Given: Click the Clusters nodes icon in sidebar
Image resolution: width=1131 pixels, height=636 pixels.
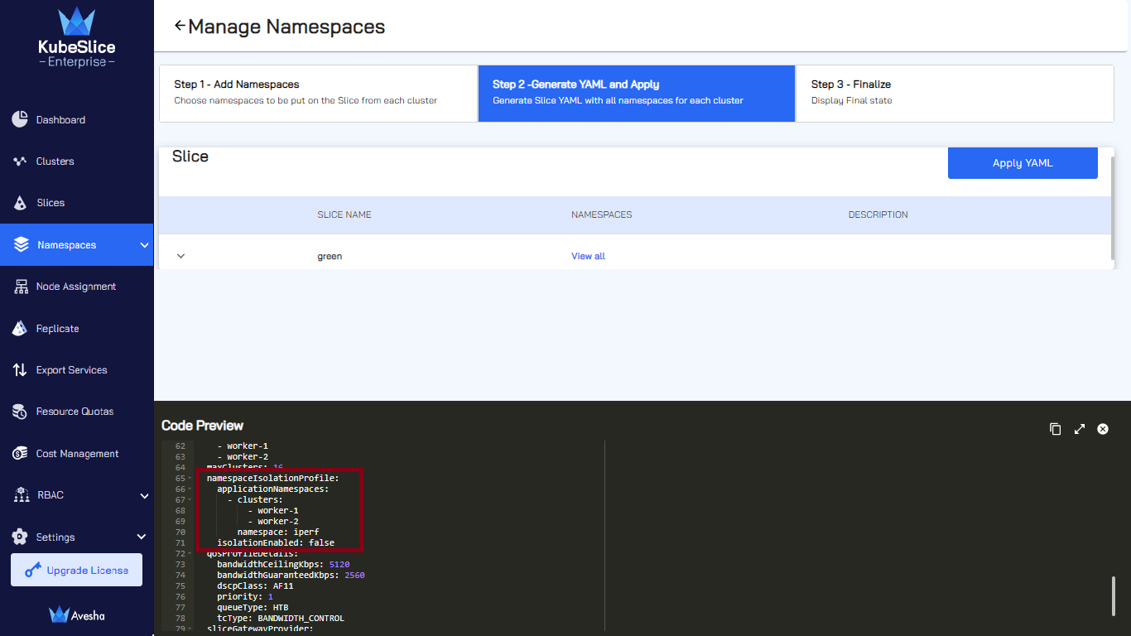Looking at the screenshot, I should pyautogui.click(x=20, y=161).
